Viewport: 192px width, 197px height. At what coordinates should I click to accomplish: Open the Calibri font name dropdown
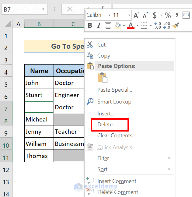click(109, 15)
